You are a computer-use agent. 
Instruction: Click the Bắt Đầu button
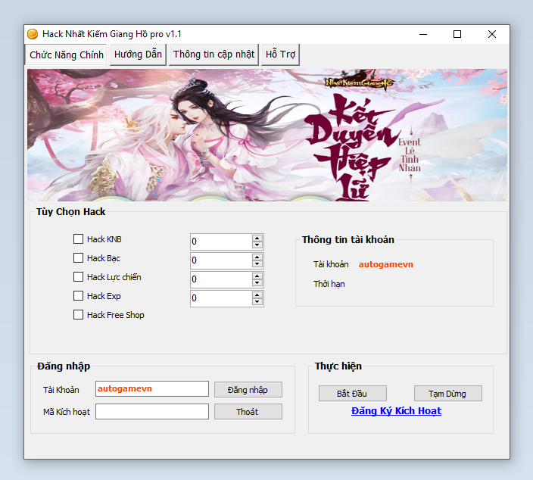[x=352, y=394]
